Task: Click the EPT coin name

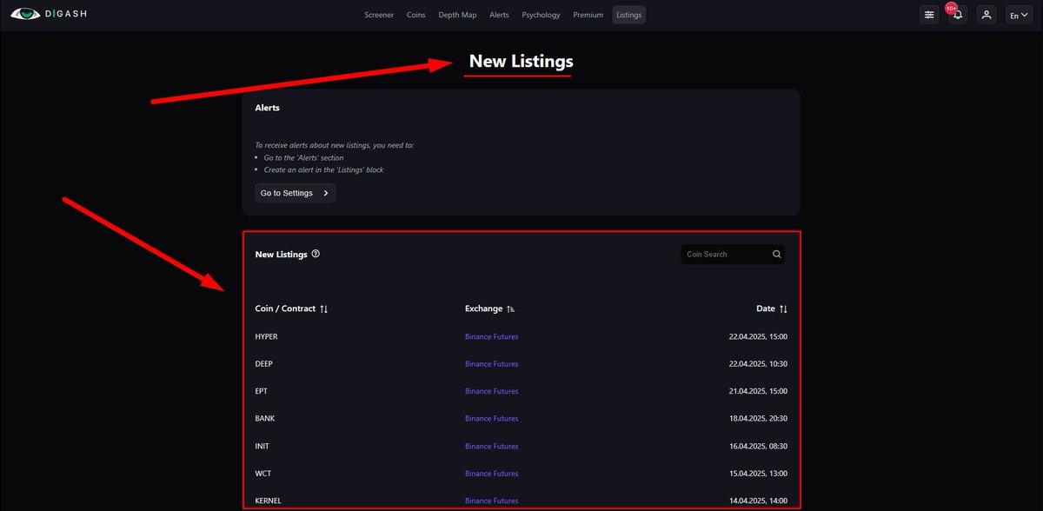Action: pos(261,391)
